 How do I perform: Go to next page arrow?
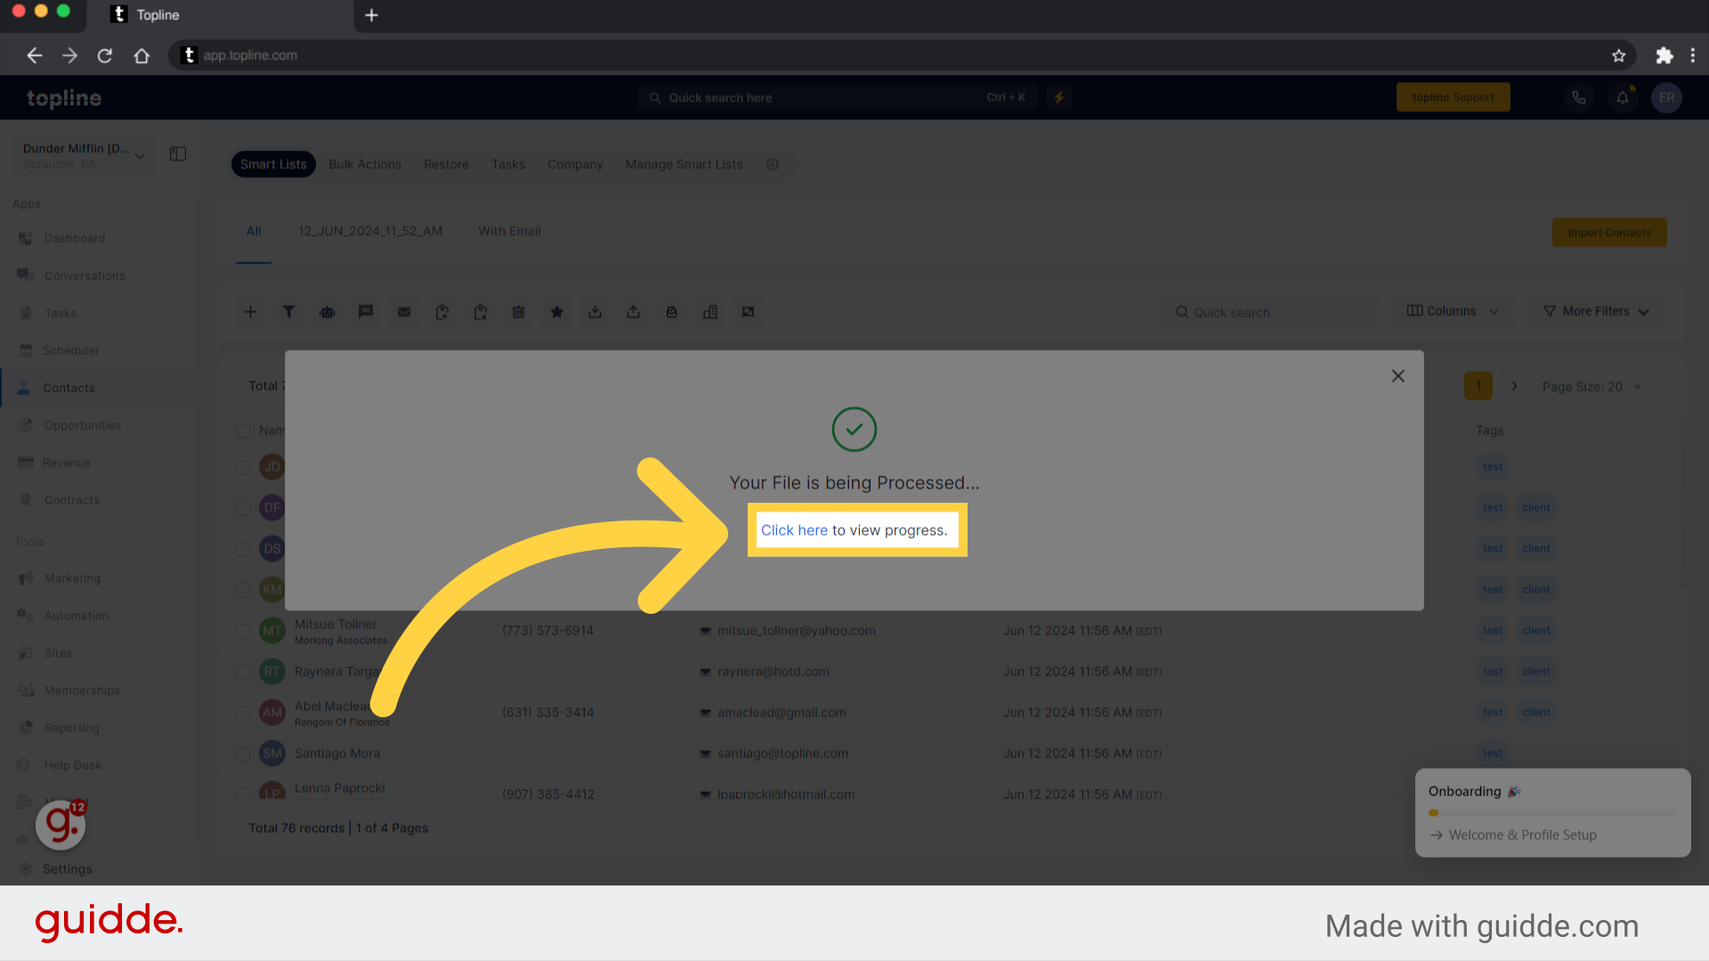(1514, 386)
